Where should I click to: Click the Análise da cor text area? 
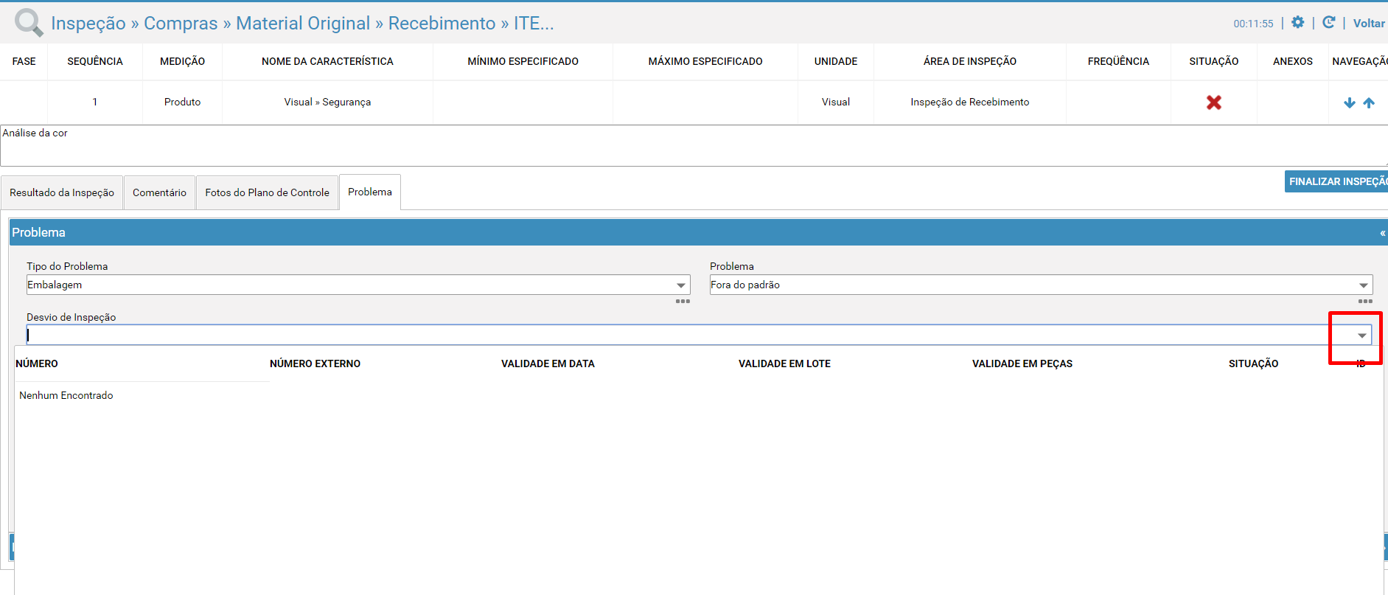click(x=694, y=145)
